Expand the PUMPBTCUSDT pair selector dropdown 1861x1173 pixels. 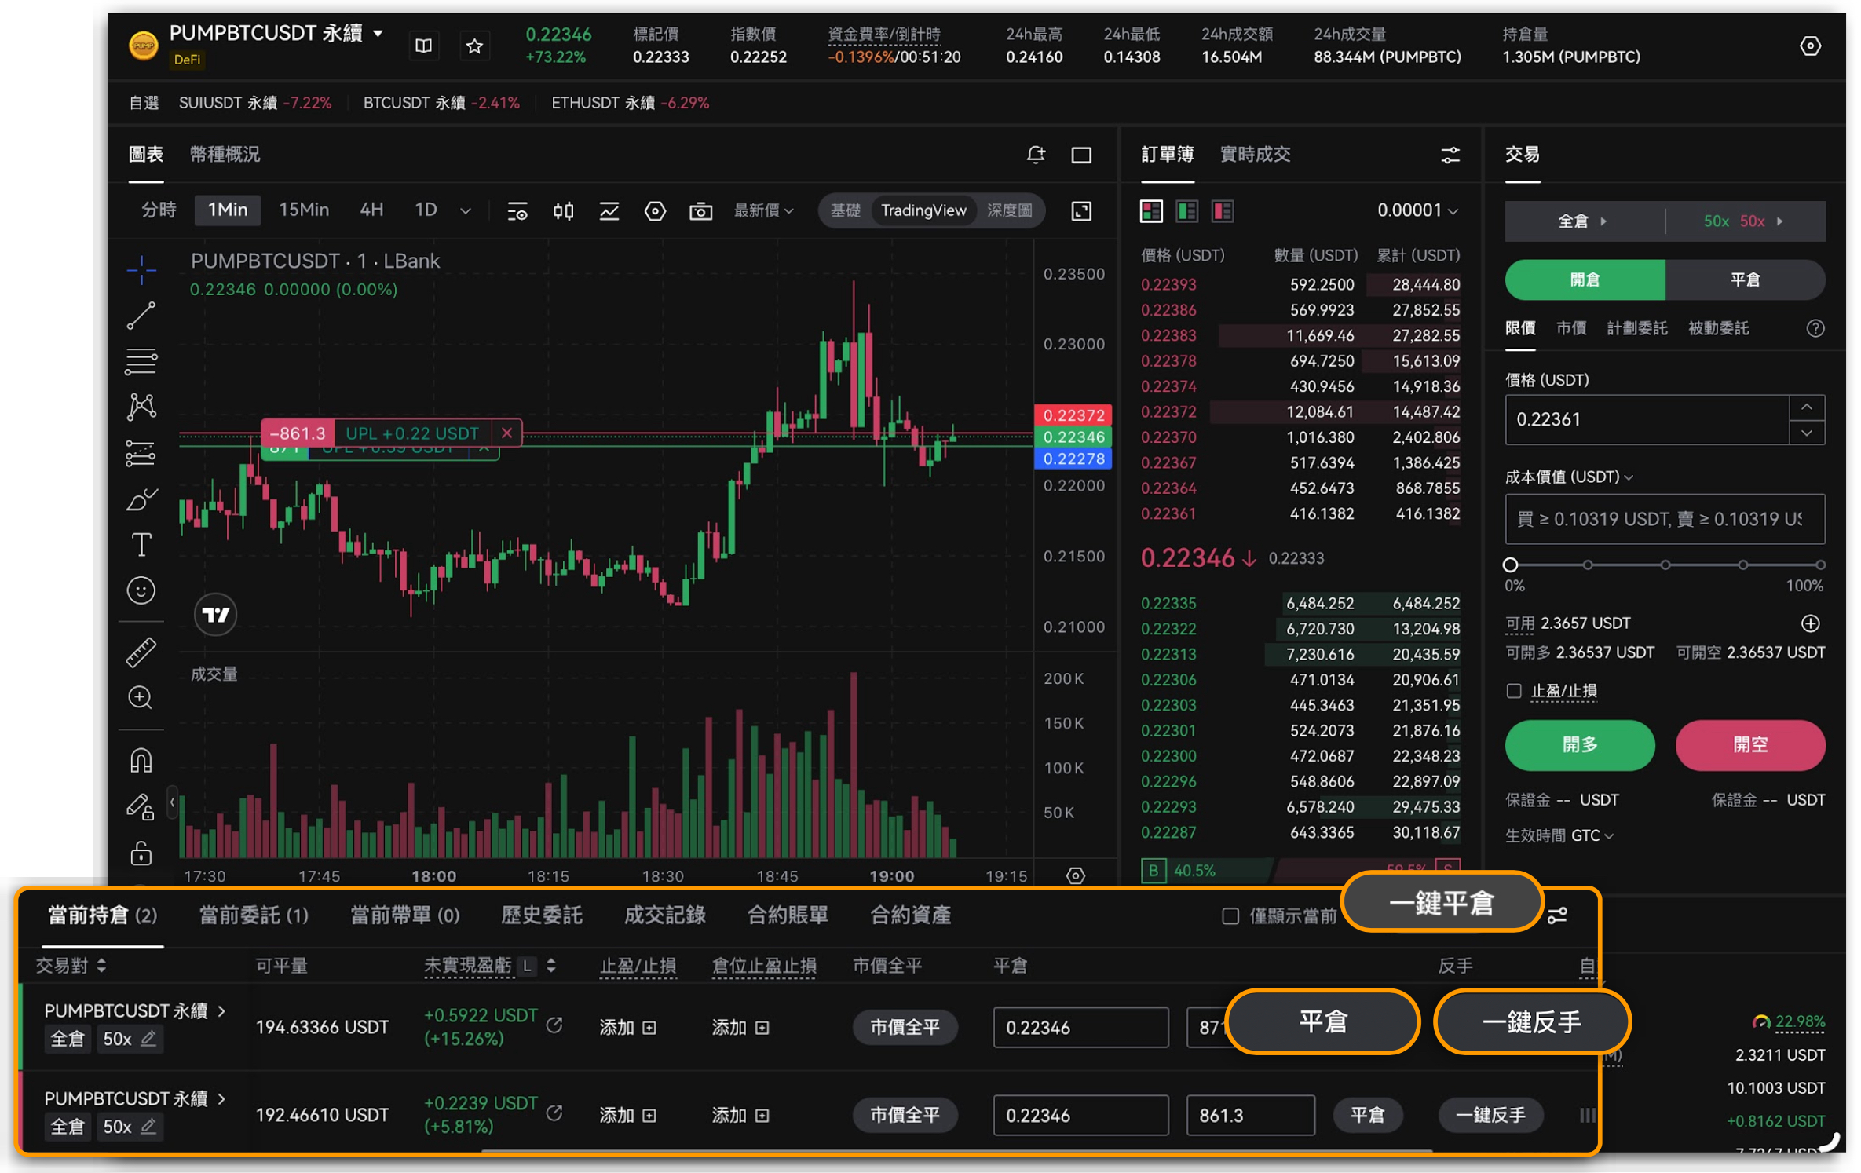pyautogui.click(x=378, y=34)
